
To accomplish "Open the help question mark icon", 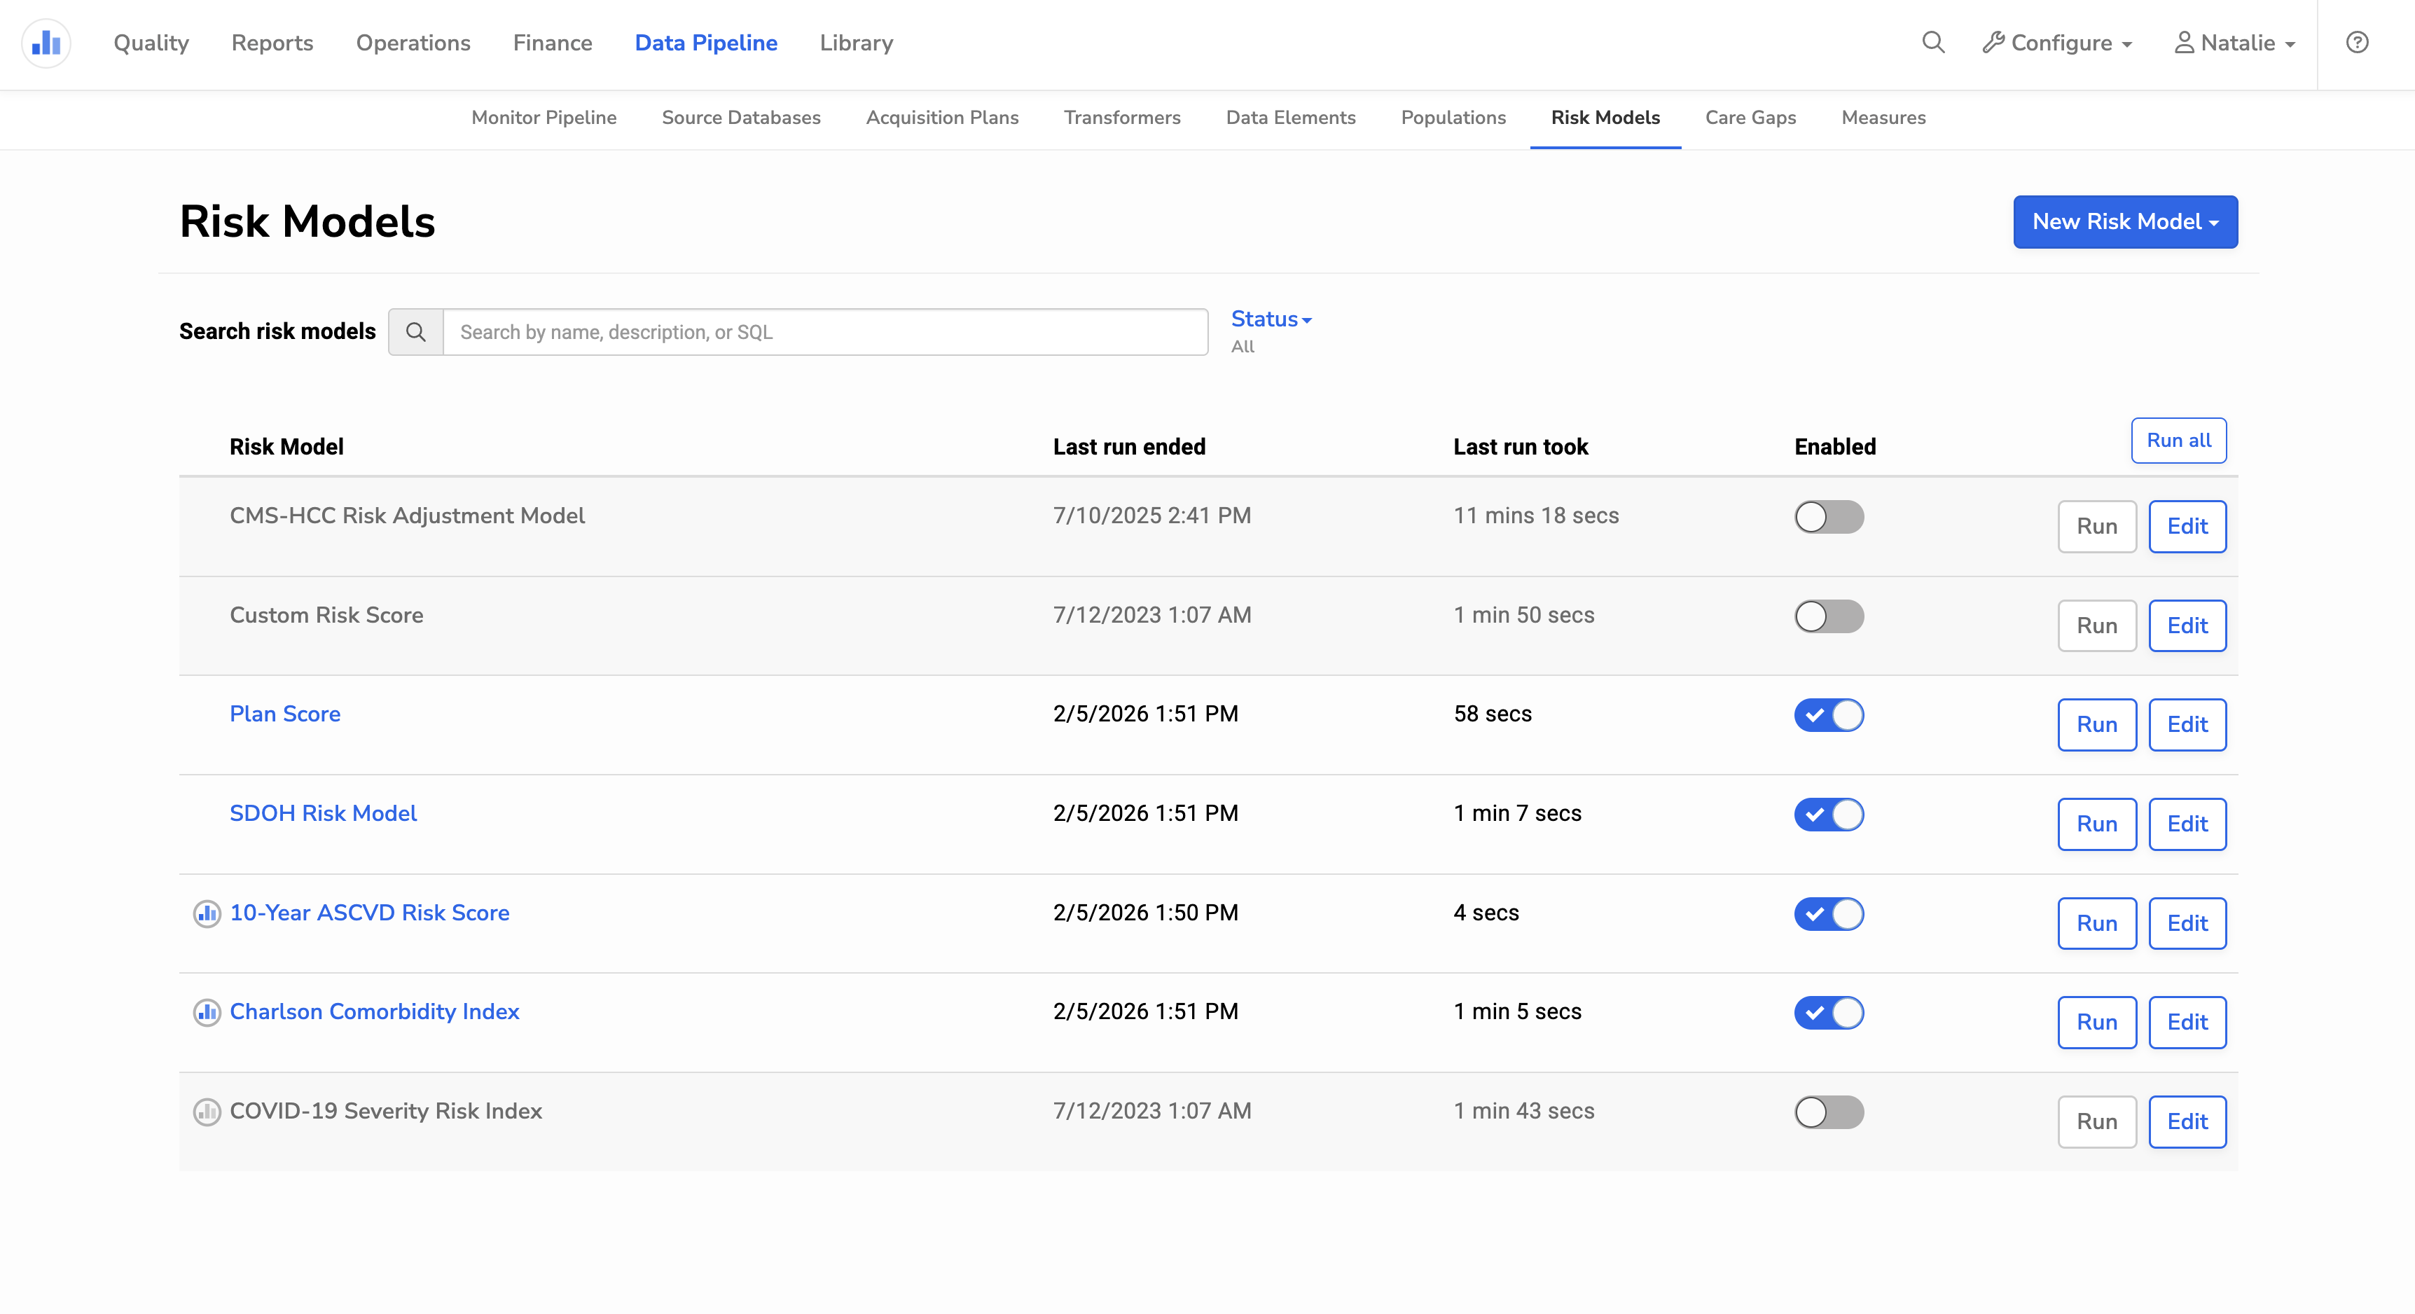I will point(2359,43).
